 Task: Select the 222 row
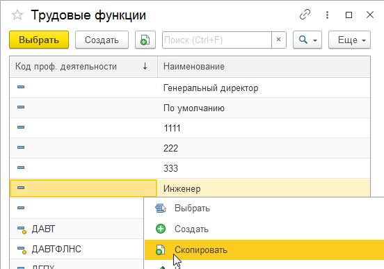190,148
